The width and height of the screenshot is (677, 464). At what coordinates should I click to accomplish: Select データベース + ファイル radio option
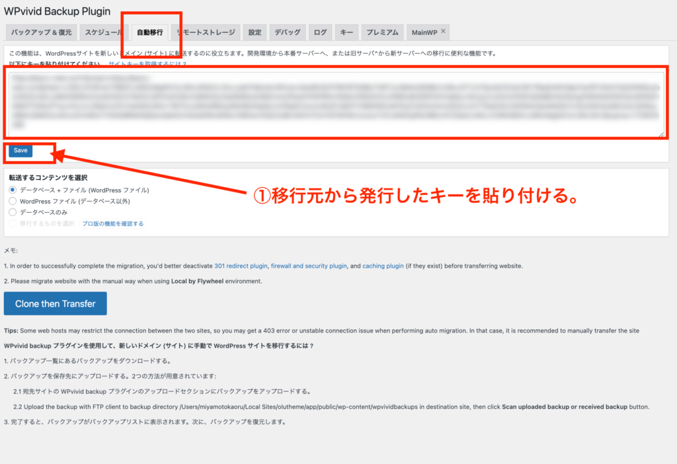click(13, 190)
